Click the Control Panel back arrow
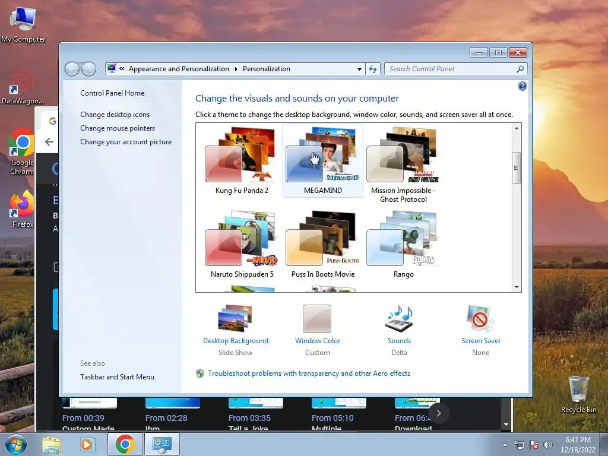This screenshot has width=608, height=456. click(x=72, y=69)
